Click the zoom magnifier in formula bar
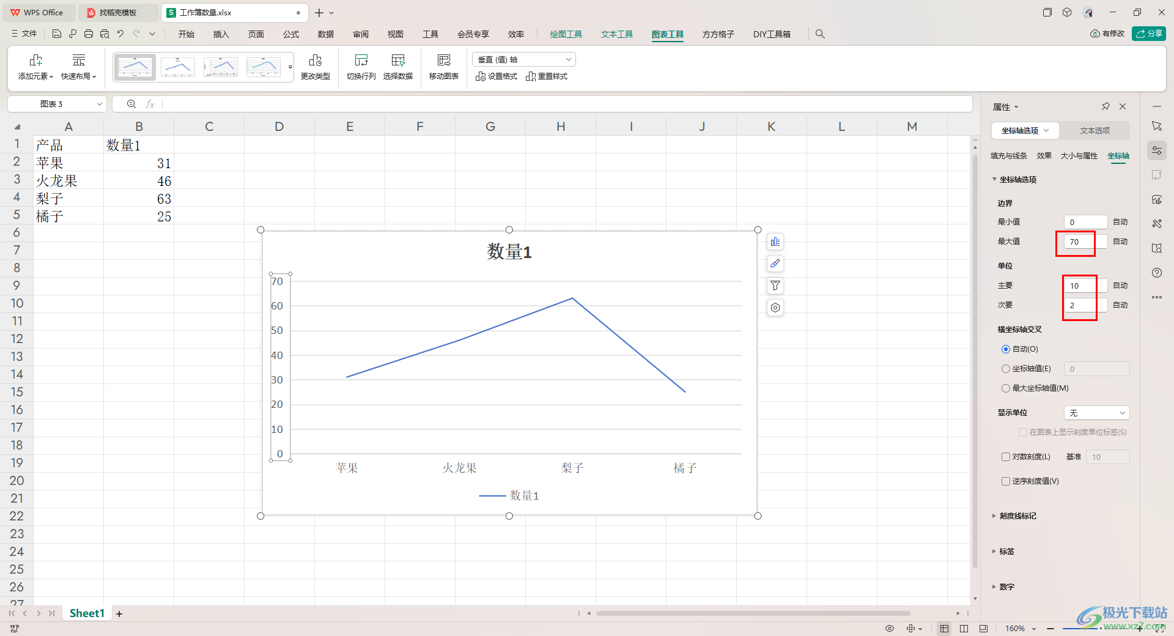This screenshot has width=1174, height=636. 131,104
